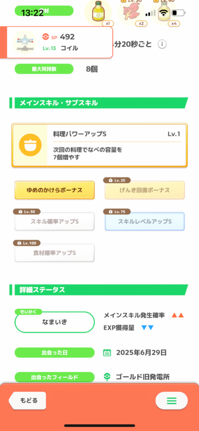Tap the info icon beside the frequency text

pyautogui.click(x=162, y=44)
